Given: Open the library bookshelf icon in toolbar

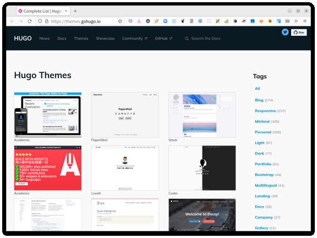Looking at the screenshot, I should (x=287, y=21).
